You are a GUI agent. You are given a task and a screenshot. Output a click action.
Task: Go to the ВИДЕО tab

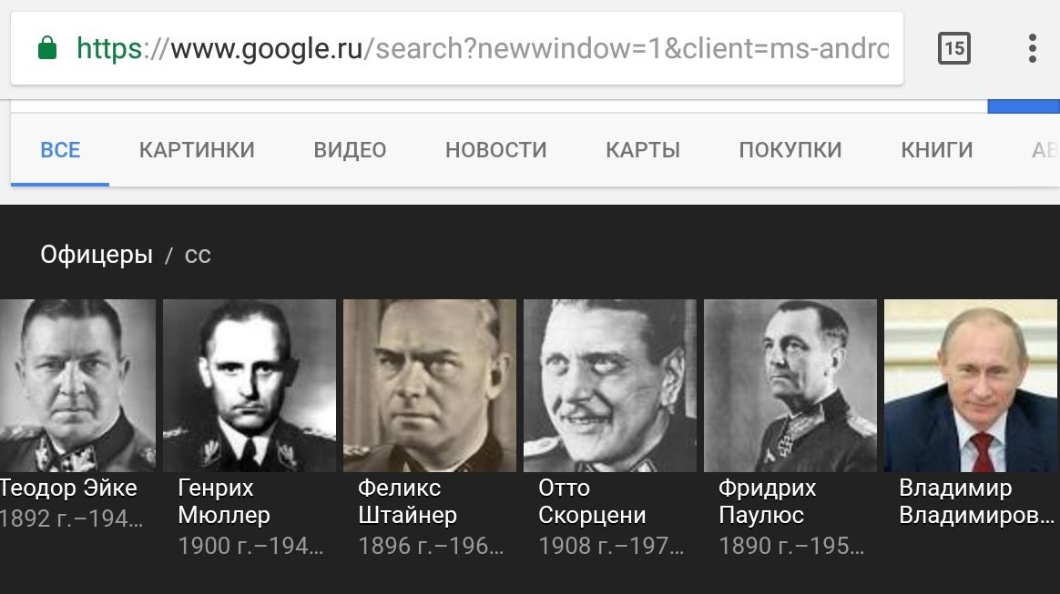tap(350, 150)
